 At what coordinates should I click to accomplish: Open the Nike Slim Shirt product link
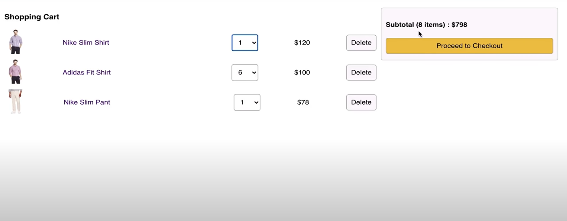click(x=86, y=42)
